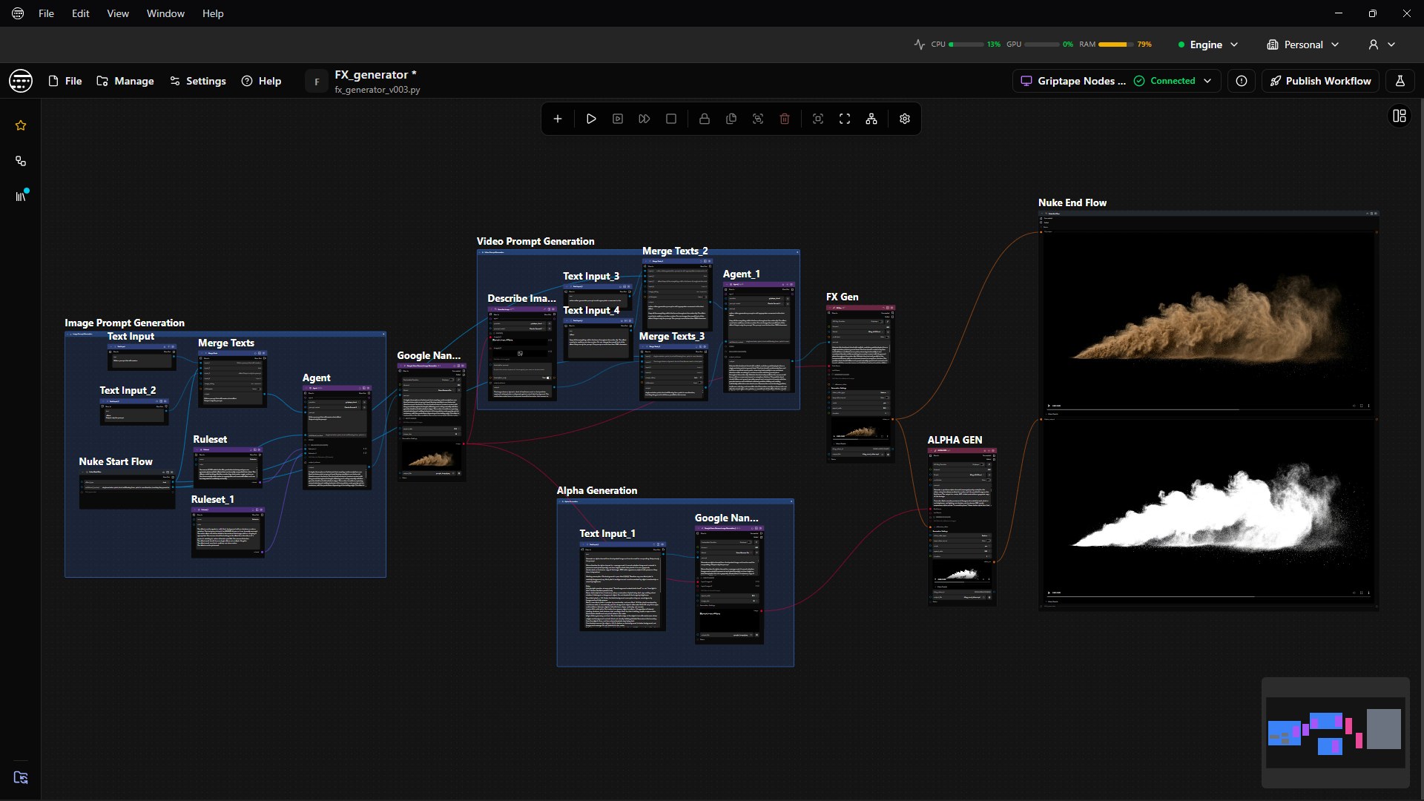Open the file browser icon bottom left

tap(21, 777)
